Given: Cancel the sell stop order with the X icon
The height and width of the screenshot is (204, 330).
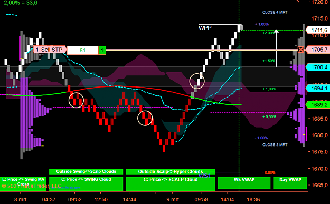Looking at the screenshot, I should tap(301, 50).
